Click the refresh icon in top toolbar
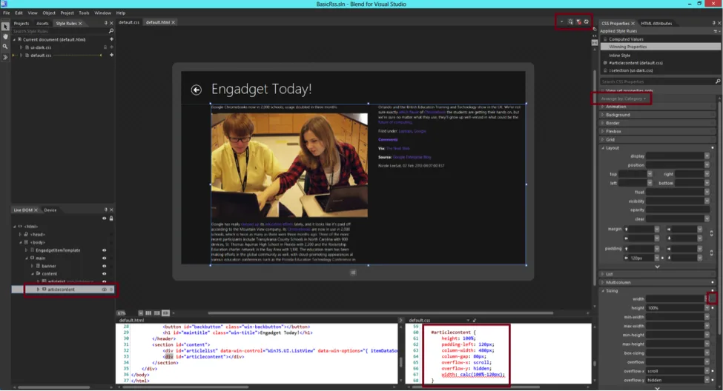The image size is (723, 391). 587,21
